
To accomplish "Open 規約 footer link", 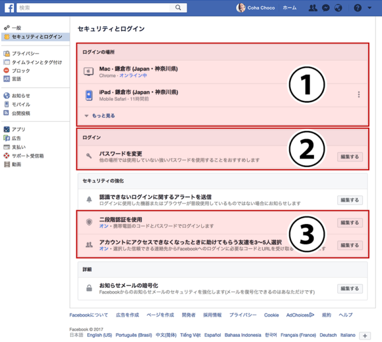I will (327, 315).
